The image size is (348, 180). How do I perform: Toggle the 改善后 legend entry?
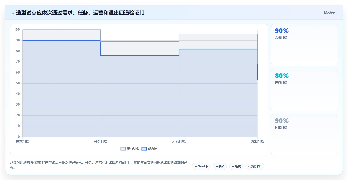click(x=150, y=148)
